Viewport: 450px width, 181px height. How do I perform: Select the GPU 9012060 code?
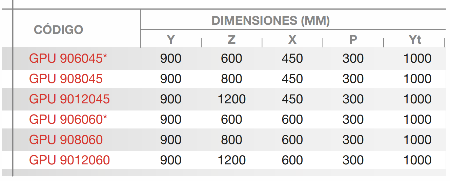pos(69,160)
